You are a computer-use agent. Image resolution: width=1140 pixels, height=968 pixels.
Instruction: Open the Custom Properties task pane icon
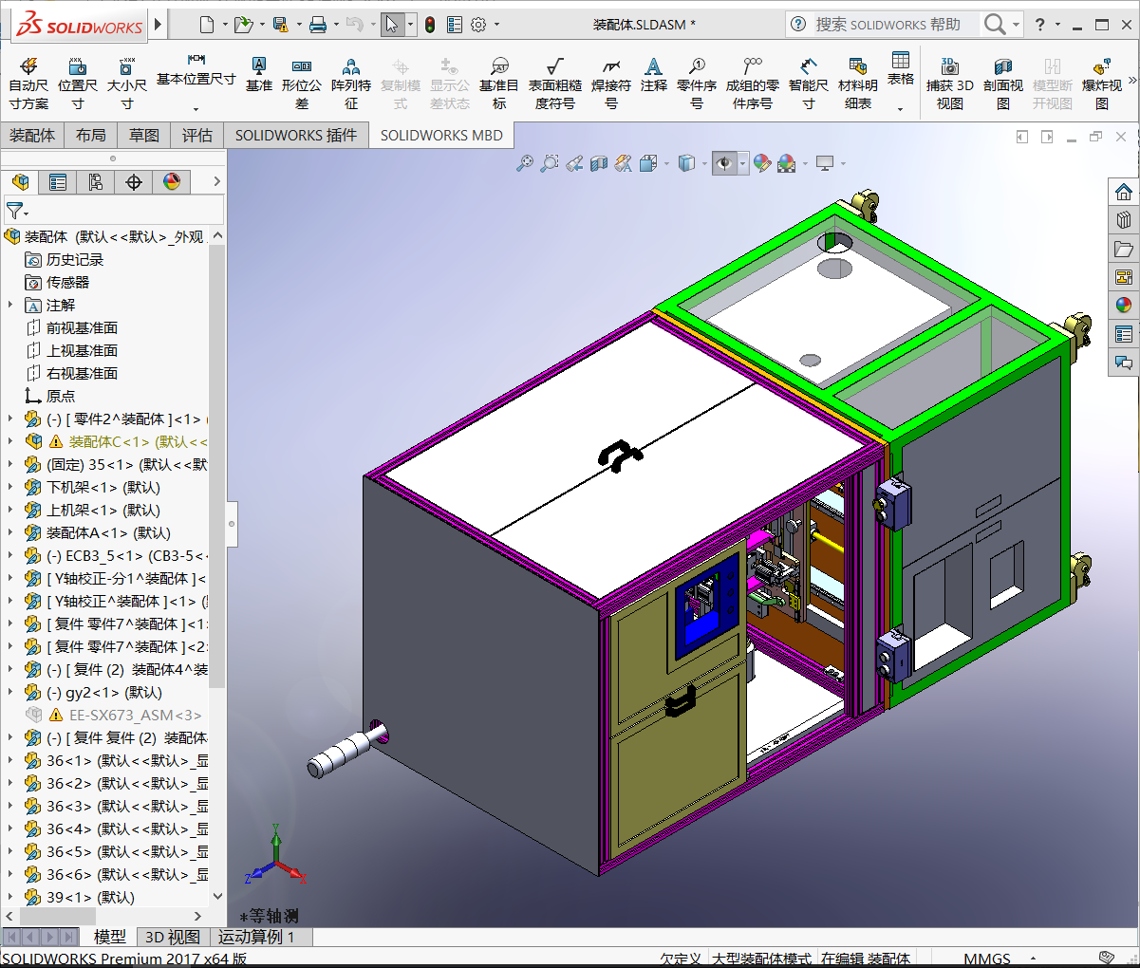tap(1124, 334)
